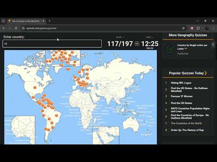Viewport: 217px width, 162px height.
Task: Click the 12:25 timer readout
Action: [150, 44]
